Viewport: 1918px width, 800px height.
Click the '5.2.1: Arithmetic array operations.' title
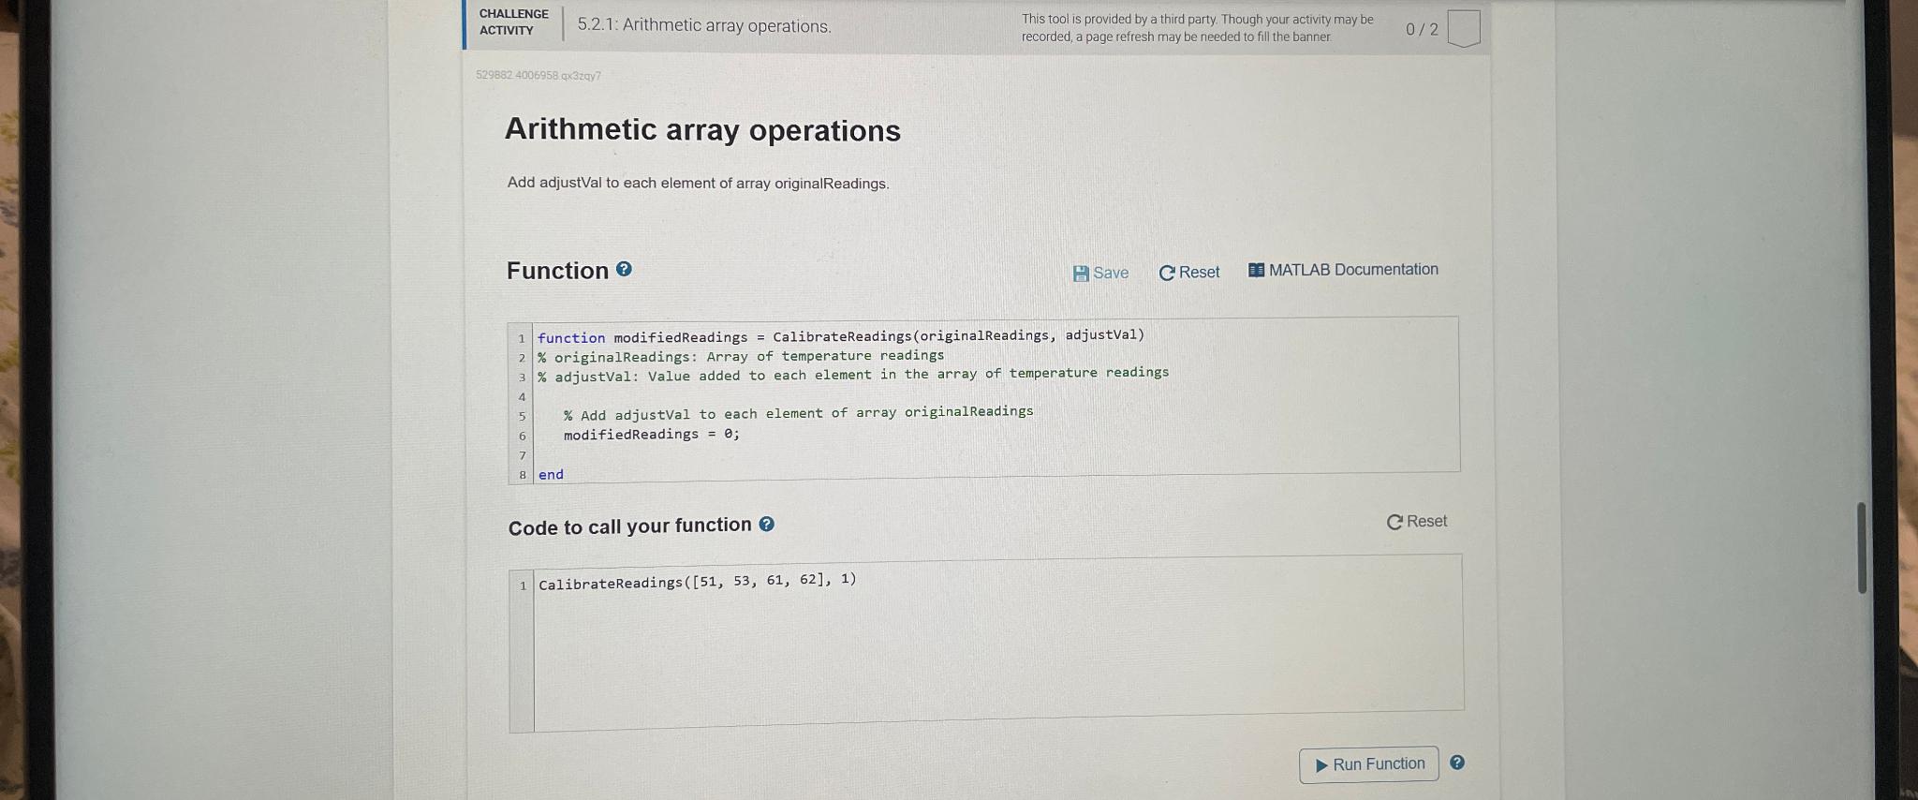click(x=704, y=25)
